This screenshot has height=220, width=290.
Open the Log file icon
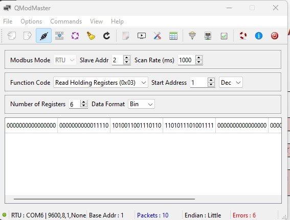[126, 36]
